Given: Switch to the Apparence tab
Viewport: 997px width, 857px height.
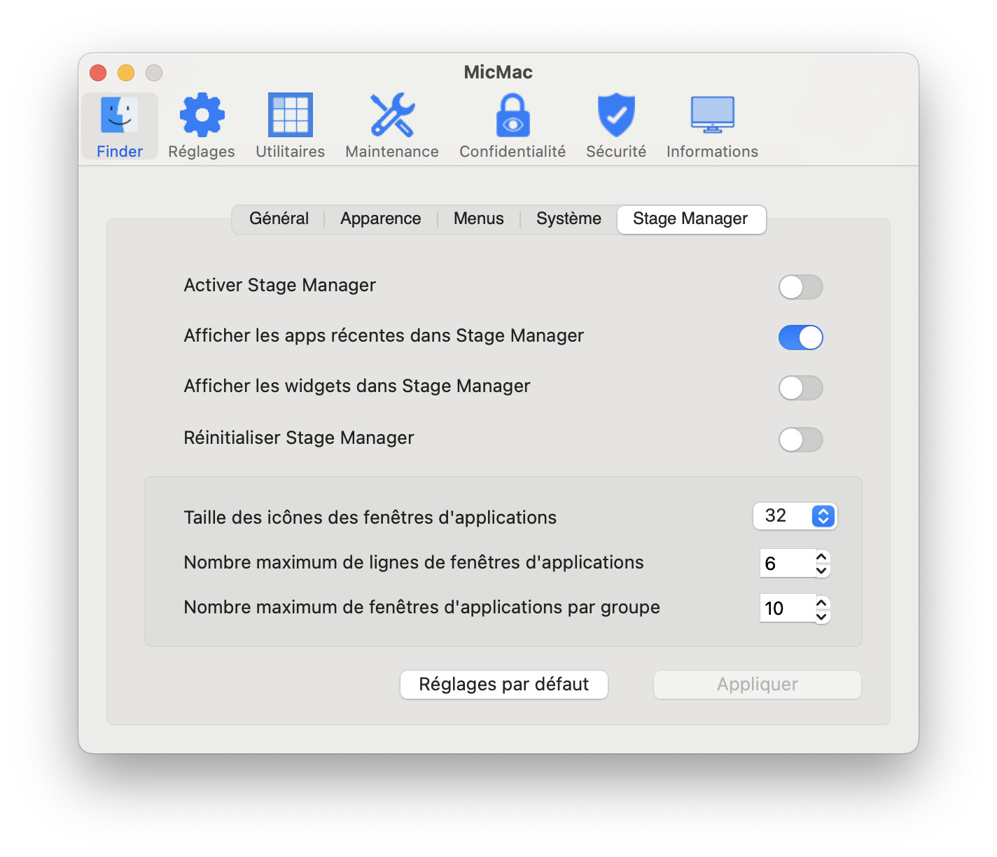Looking at the screenshot, I should tap(381, 219).
